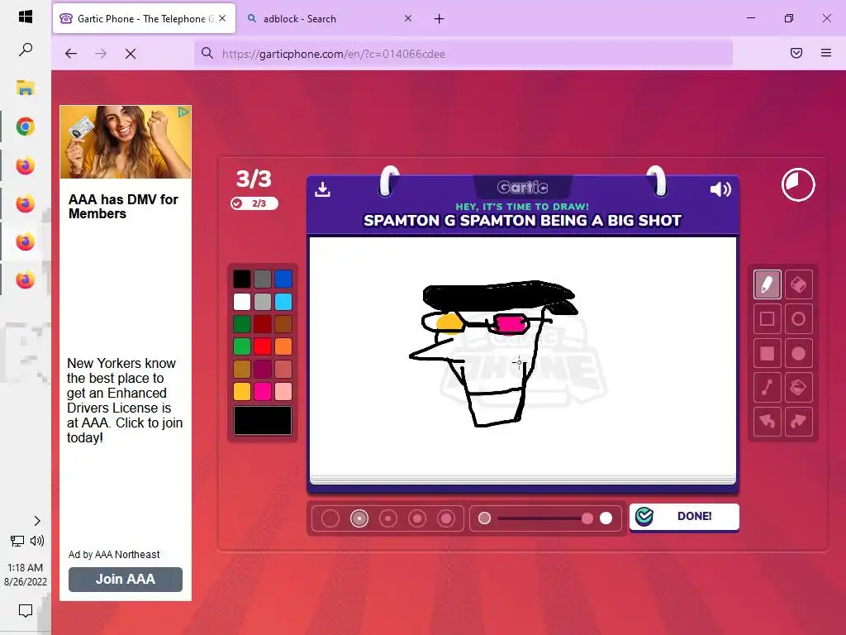Open File Explorer from the taskbar
Image resolution: width=846 pixels, height=635 pixels.
pyautogui.click(x=26, y=88)
